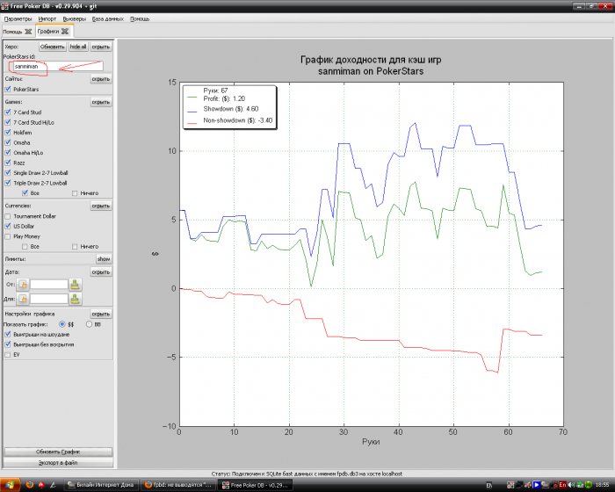Switch to Билайн Интернет Дома taskbar window
615x492 pixels.
coord(101,485)
